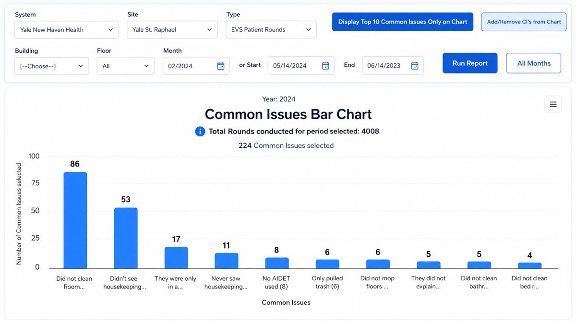The image size is (576, 324).
Task: Click the Common Issues x-axis title
Action: pos(286,302)
